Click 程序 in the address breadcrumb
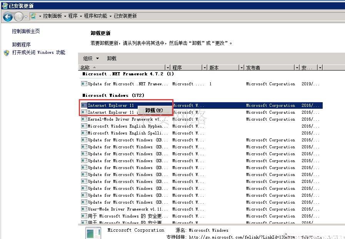 pos(73,16)
